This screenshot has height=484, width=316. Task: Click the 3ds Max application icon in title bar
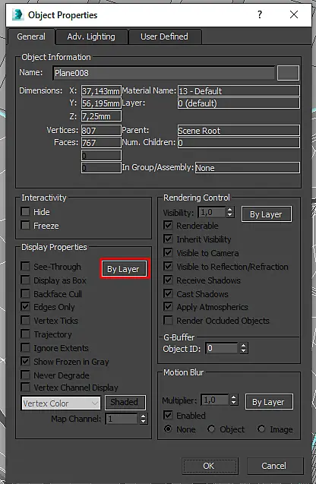18,15
